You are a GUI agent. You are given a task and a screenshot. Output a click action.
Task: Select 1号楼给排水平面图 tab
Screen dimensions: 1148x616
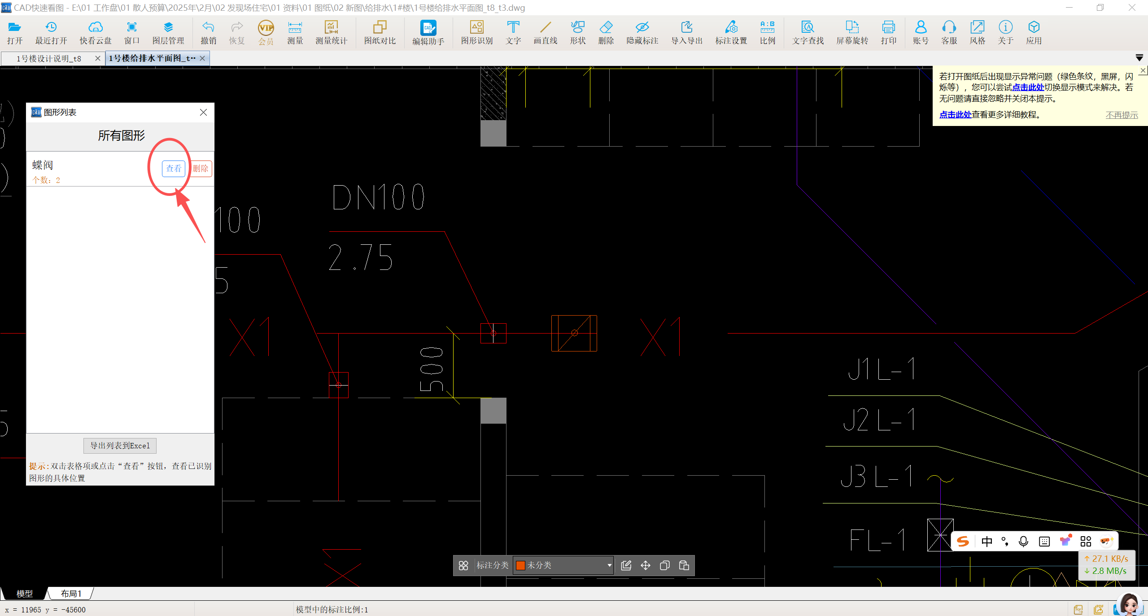(152, 58)
